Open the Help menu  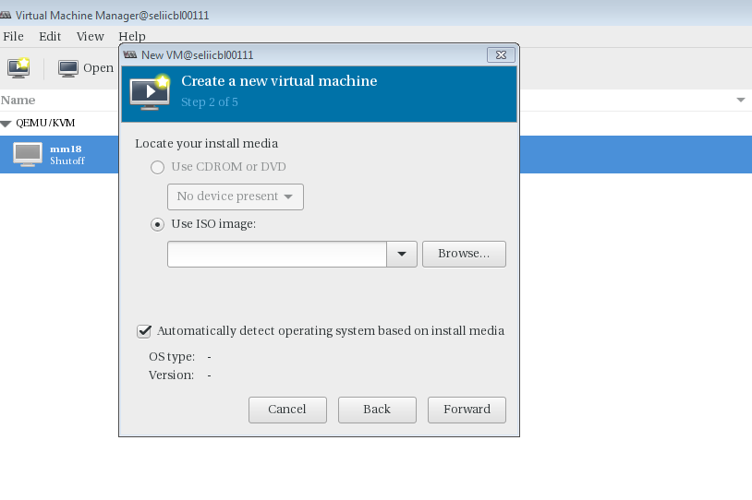point(132,36)
